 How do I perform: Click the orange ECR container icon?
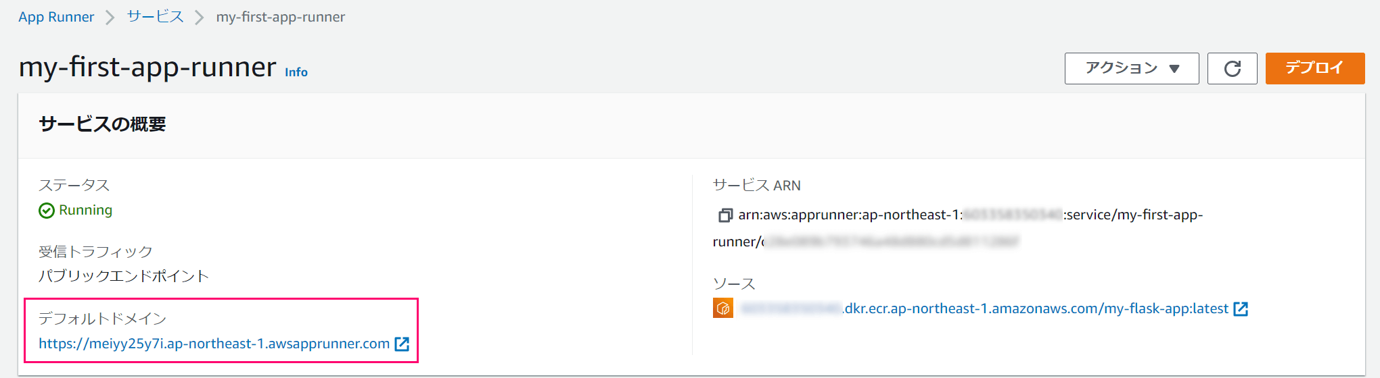point(723,308)
